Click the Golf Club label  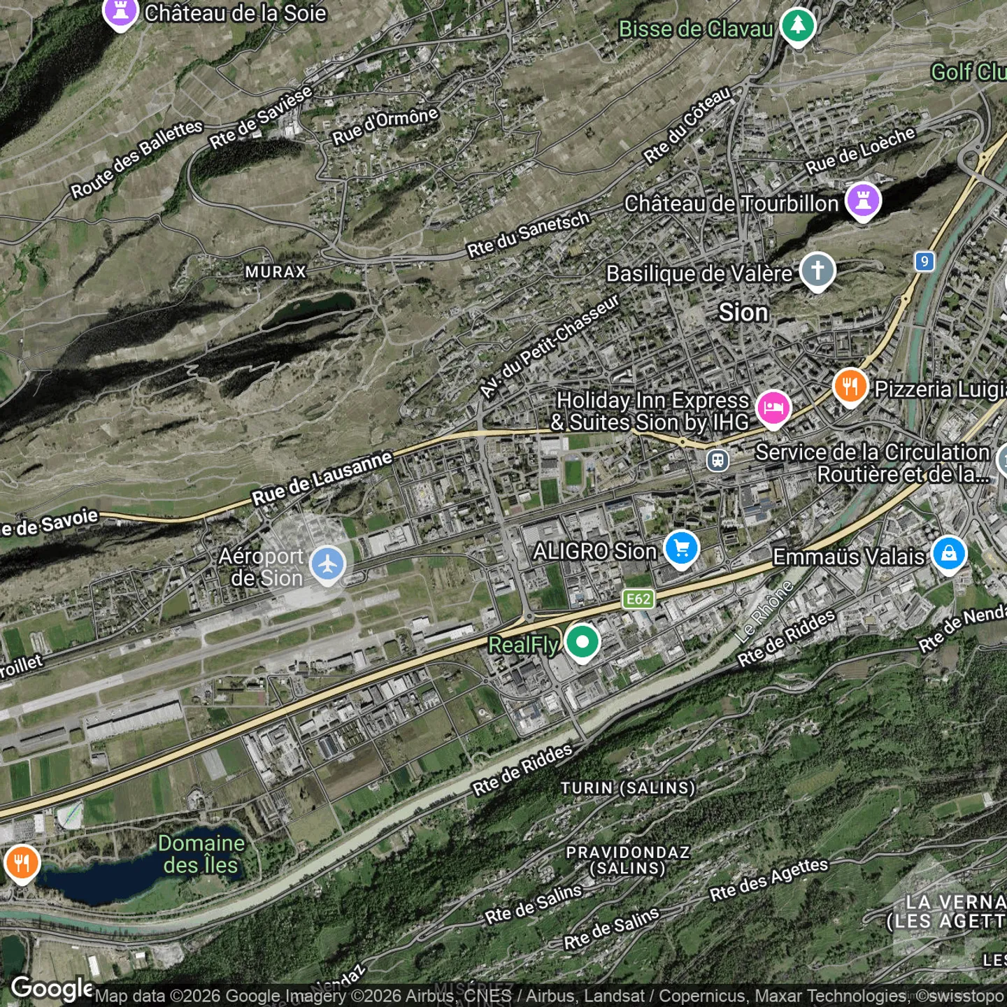[x=969, y=72]
